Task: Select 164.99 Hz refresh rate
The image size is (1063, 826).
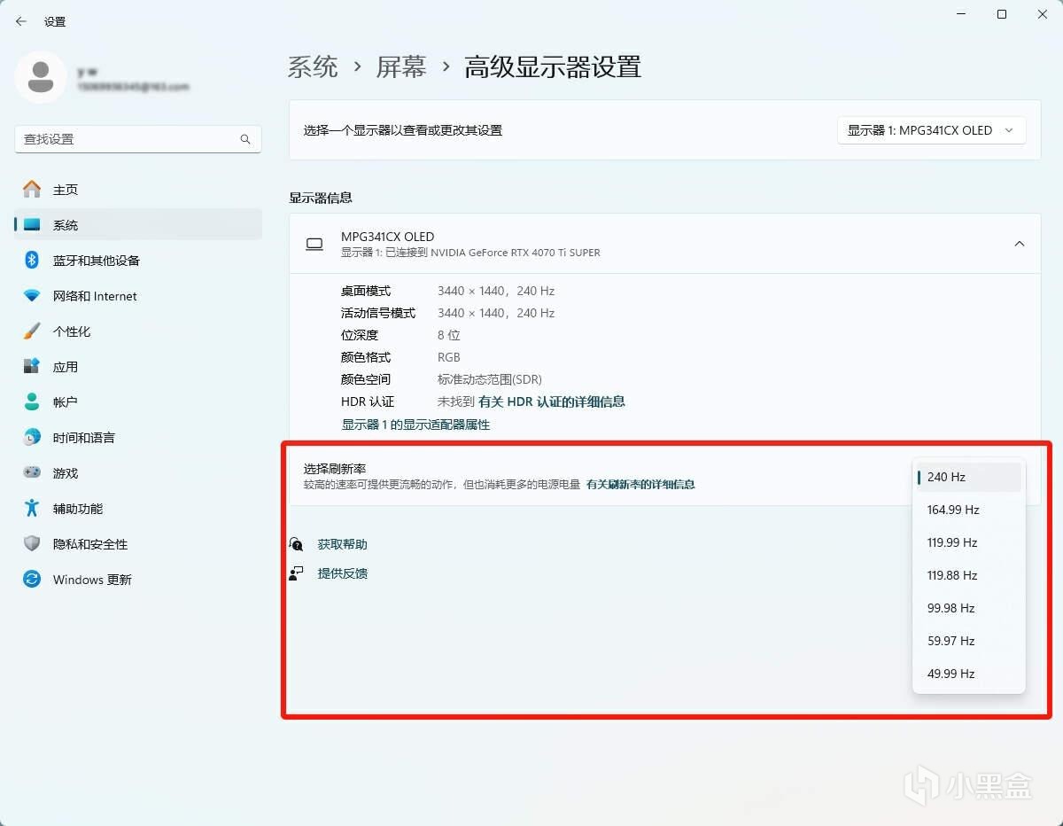Action: pos(968,510)
